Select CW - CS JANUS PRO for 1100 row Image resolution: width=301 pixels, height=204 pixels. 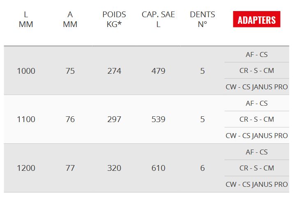[257, 136]
